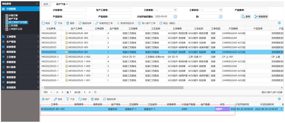The width and height of the screenshot is (285, 123).
Task: Click 导入排产工单 import icon
Action: 139,23
